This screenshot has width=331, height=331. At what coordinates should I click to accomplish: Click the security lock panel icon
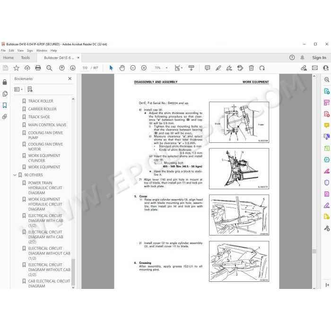[x=5, y=82]
